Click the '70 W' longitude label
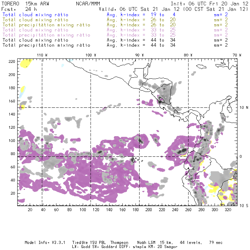The height and width of the screenshot is (250, 250). (237, 55)
